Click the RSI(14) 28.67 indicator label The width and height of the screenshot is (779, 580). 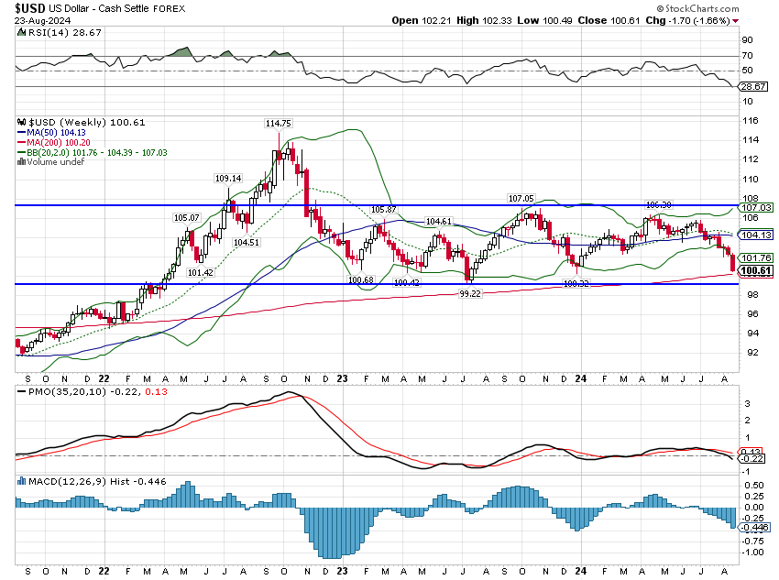tap(60, 31)
